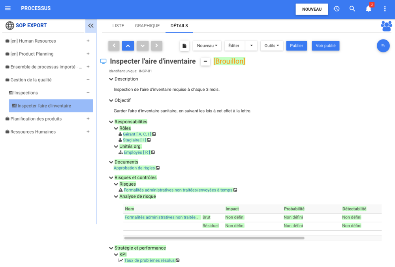This screenshot has height=267, width=395.
Task: Click the Éditer button
Action: click(x=235, y=45)
